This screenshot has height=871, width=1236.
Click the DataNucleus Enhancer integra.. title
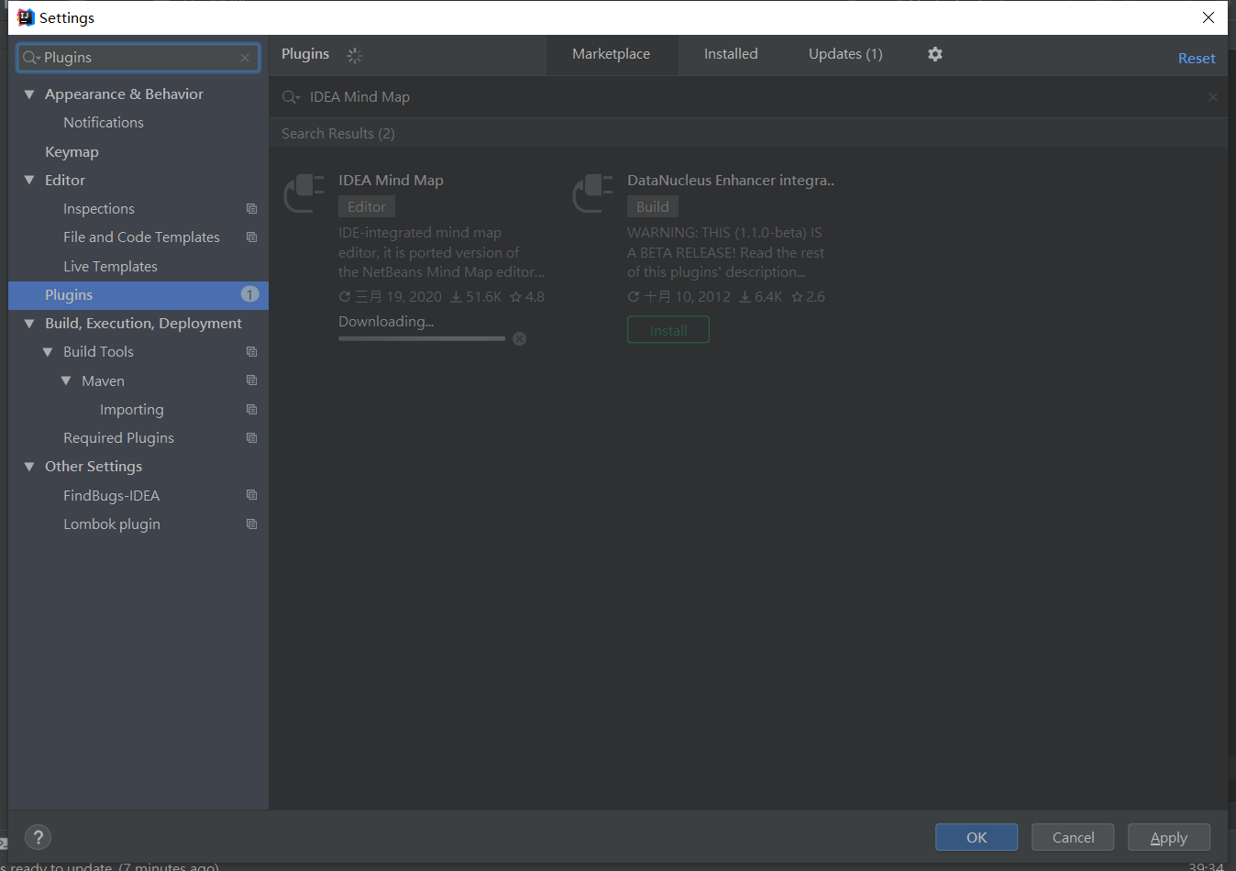(x=731, y=181)
